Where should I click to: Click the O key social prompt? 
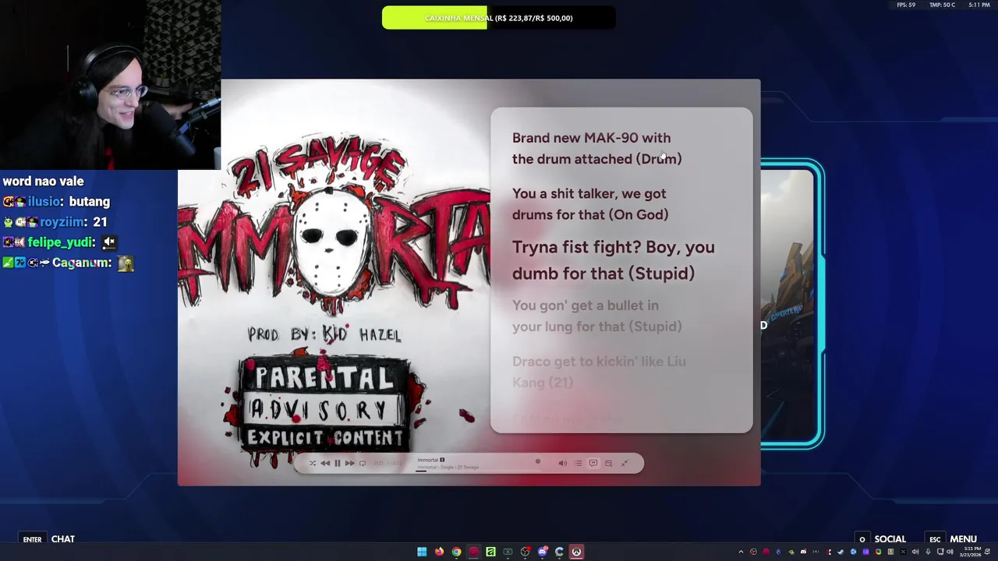click(862, 539)
